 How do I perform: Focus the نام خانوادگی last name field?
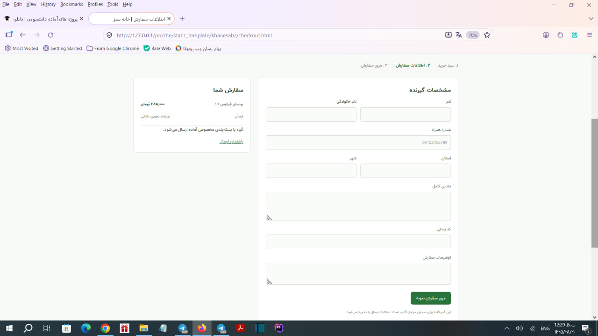pyautogui.click(x=311, y=114)
